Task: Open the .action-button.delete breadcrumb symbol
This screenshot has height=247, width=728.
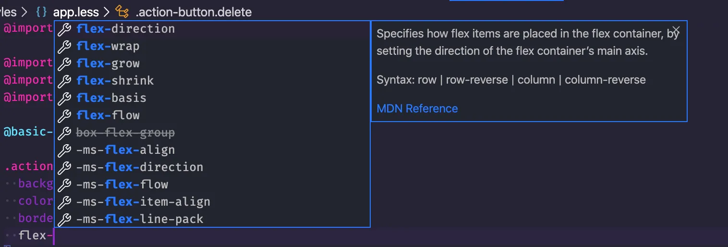Action: point(194,12)
